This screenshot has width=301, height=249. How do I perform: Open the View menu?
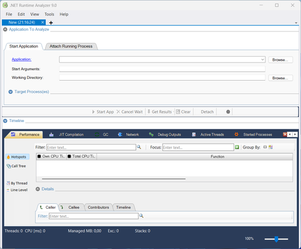pyautogui.click(x=34, y=14)
